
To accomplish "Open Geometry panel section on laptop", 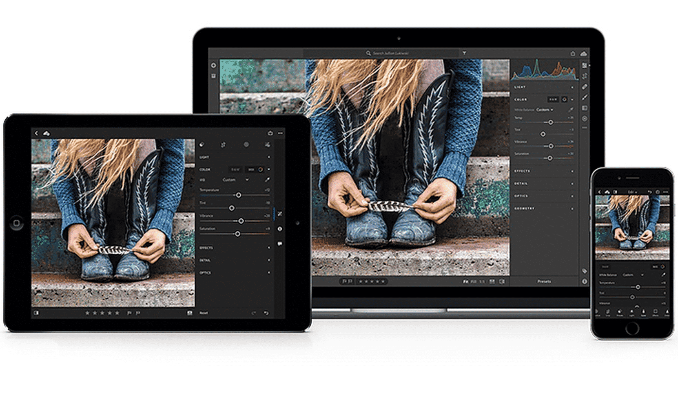I will 524,208.
